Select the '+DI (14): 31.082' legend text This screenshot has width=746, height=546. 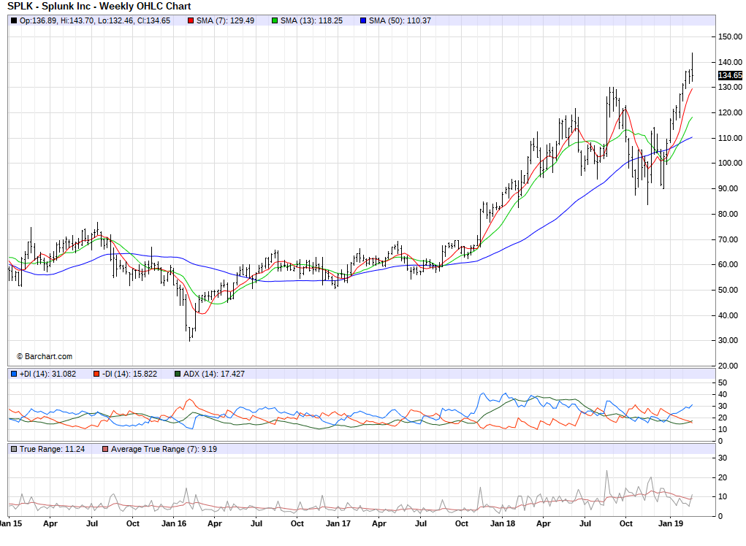pos(47,374)
